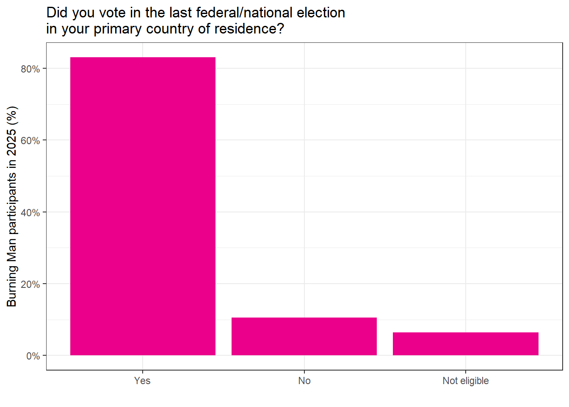Click the chart title about federal election
Screen dimensions: 569x407
196,13
